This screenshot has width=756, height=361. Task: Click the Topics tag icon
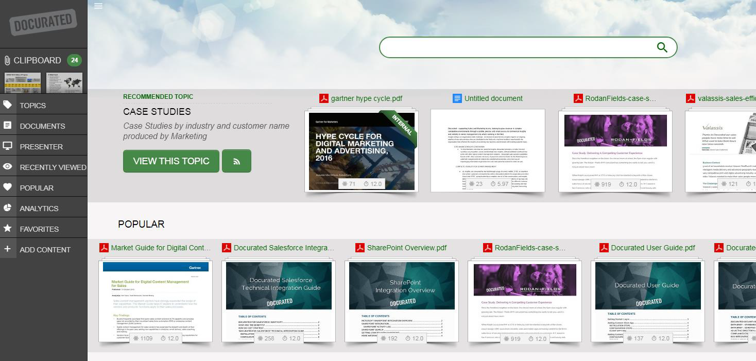click(x=8, y=105)
